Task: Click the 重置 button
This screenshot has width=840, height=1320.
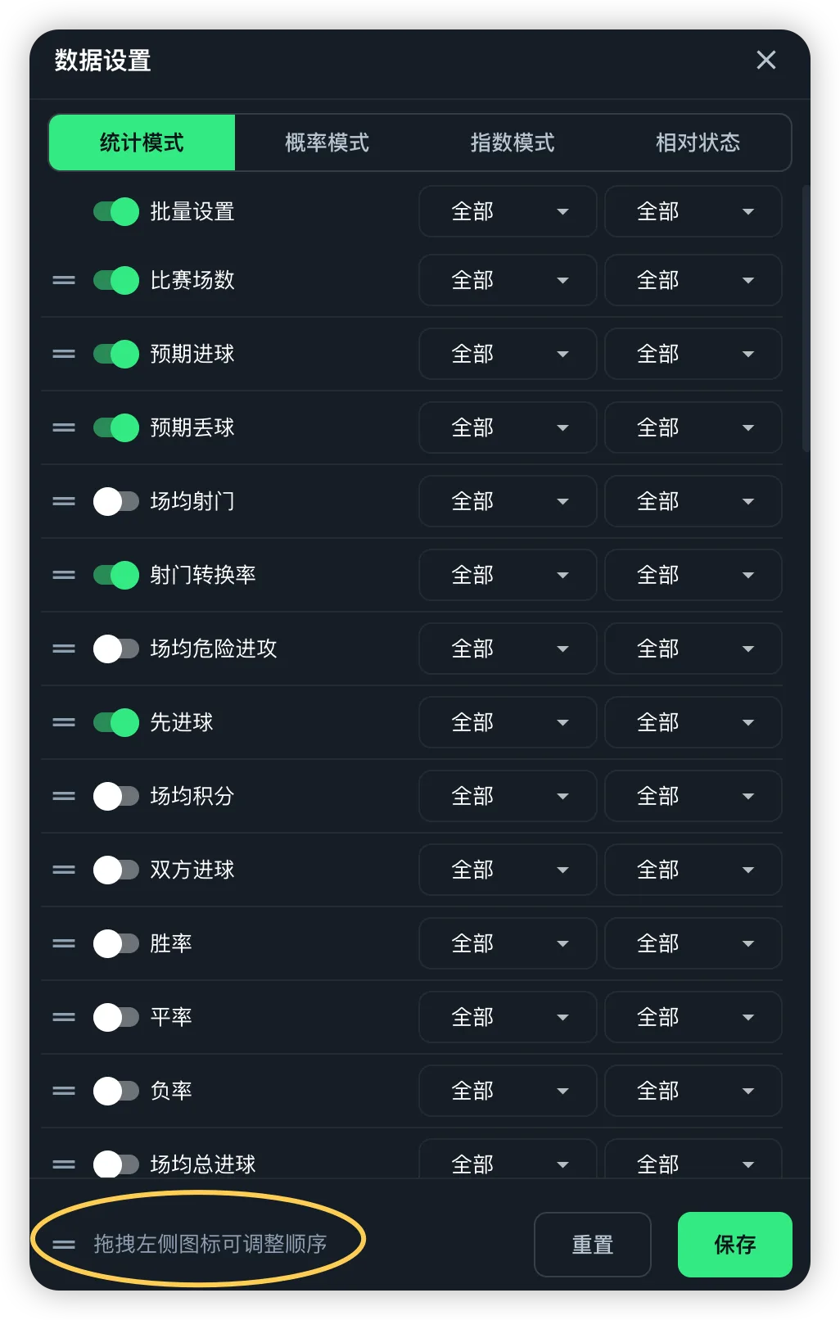Action: click(593, 1245)
